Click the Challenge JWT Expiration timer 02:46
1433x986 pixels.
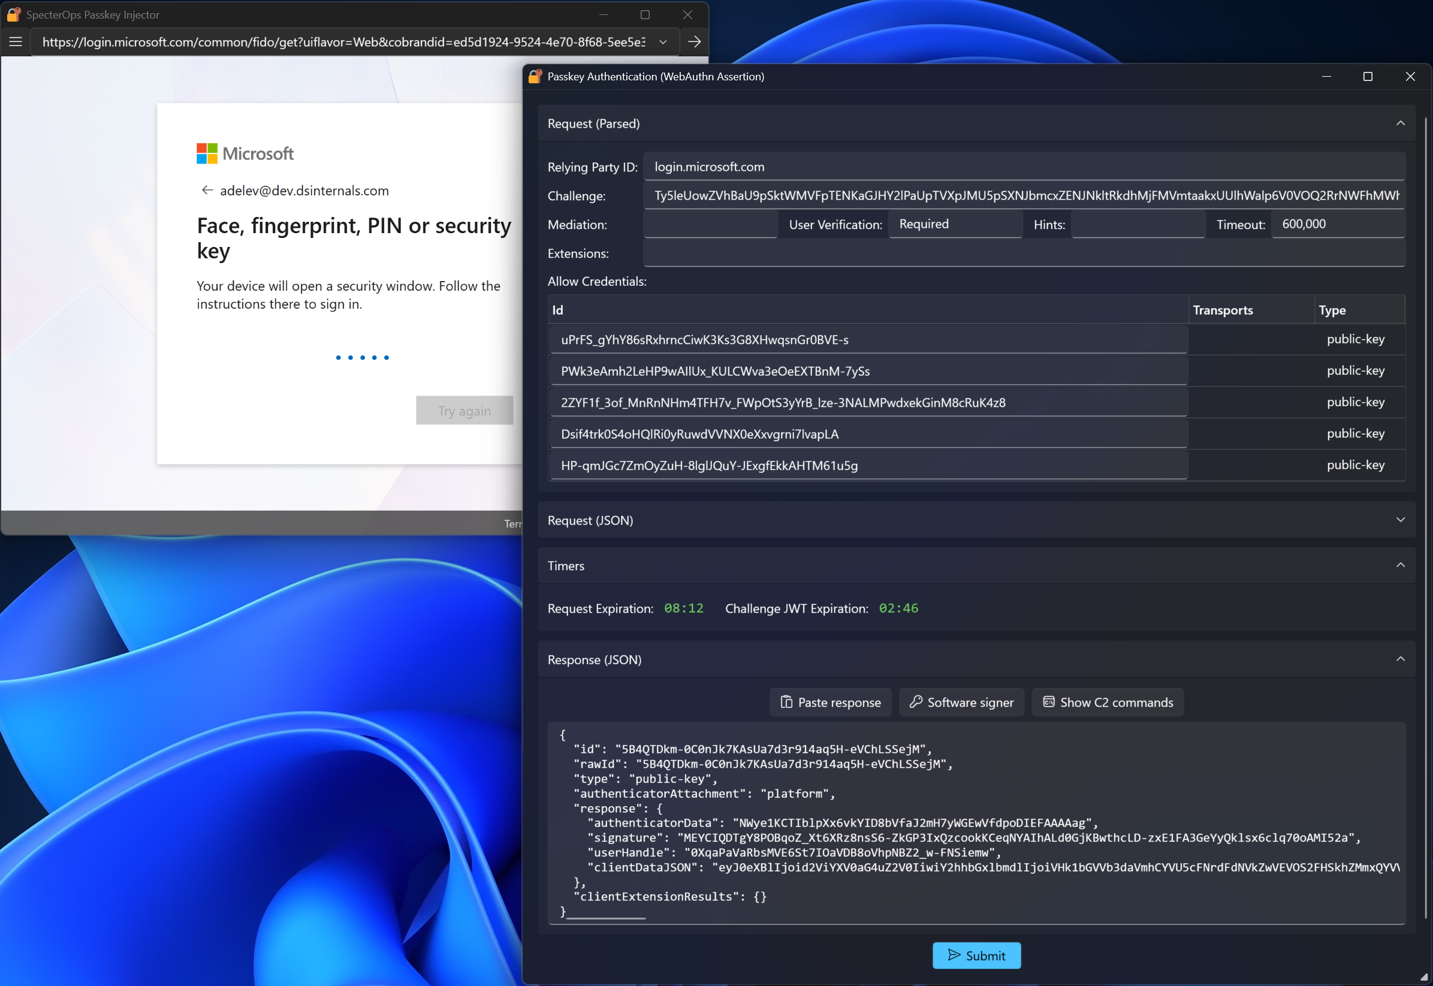pos(899,608)
